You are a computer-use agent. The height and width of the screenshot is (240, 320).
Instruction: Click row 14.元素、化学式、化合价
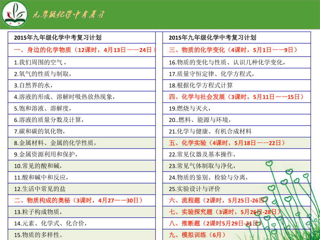(81, 224)
